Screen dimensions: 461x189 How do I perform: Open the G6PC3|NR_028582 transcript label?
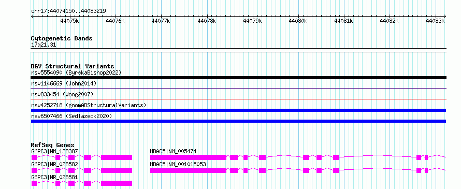click(54, 164)
